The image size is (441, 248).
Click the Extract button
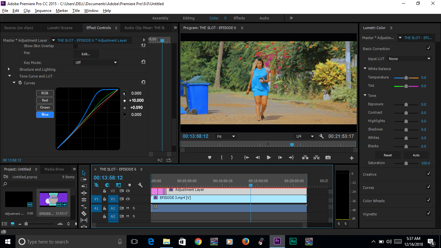coord(316,158)
